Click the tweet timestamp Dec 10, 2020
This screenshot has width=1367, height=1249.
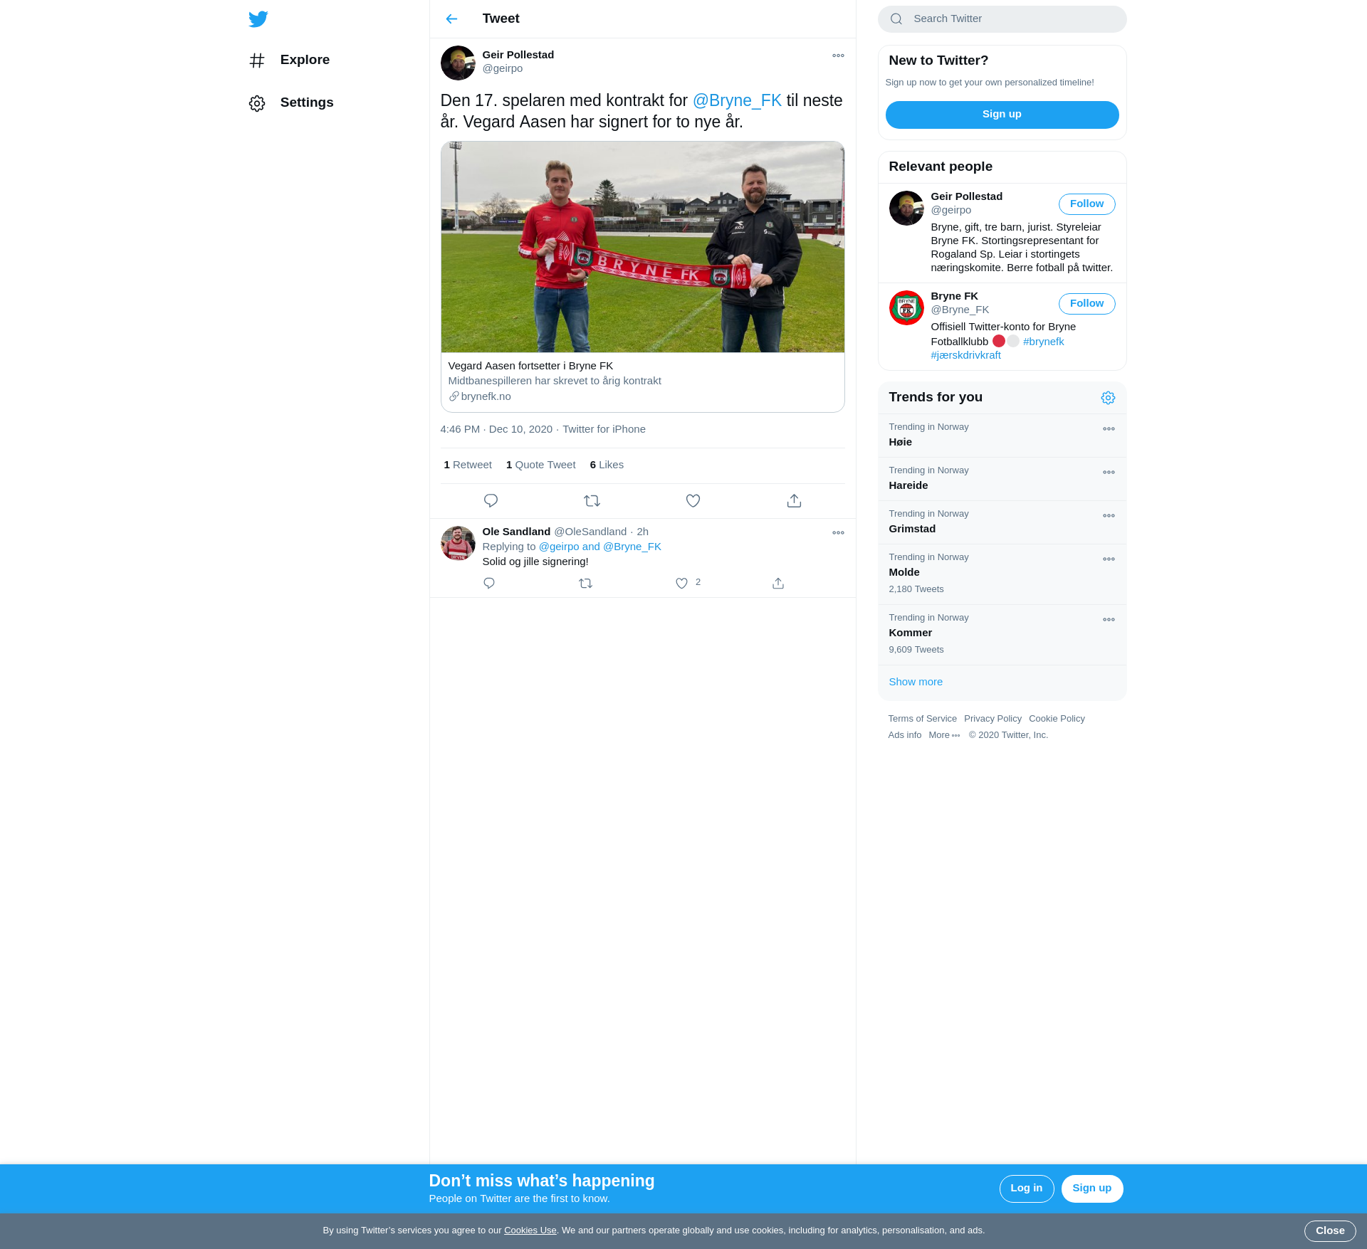496,429
